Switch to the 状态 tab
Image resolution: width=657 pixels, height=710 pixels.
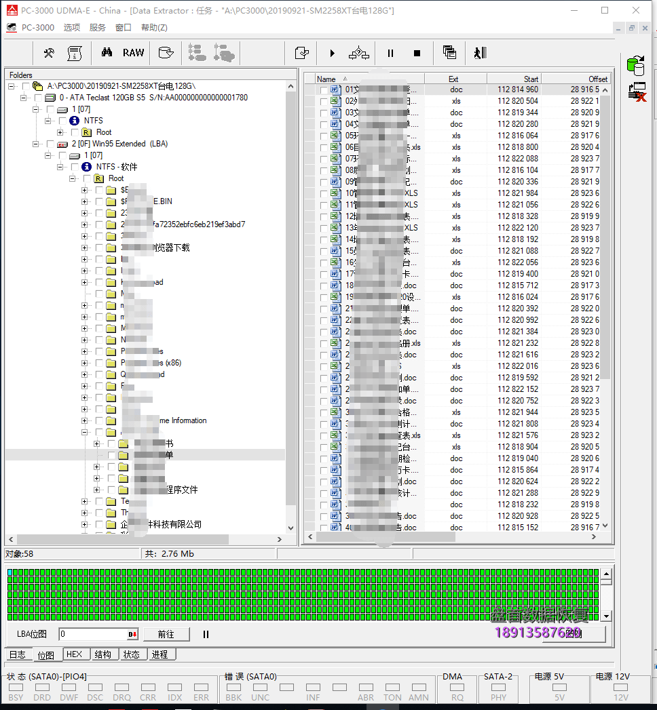coord(132,654)
